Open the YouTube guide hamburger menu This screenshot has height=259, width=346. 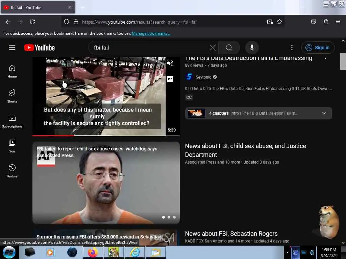(12, 48)
